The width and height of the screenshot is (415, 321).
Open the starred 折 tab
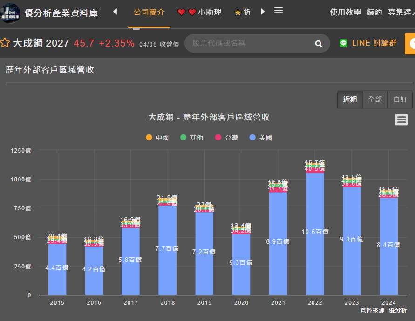[x=242, y=12]
